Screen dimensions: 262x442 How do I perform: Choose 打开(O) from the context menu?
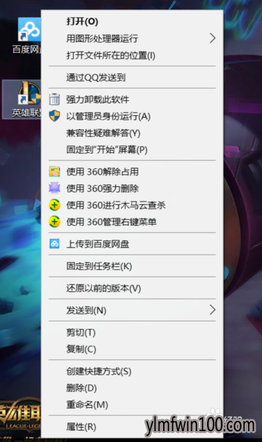click(82, 22)
